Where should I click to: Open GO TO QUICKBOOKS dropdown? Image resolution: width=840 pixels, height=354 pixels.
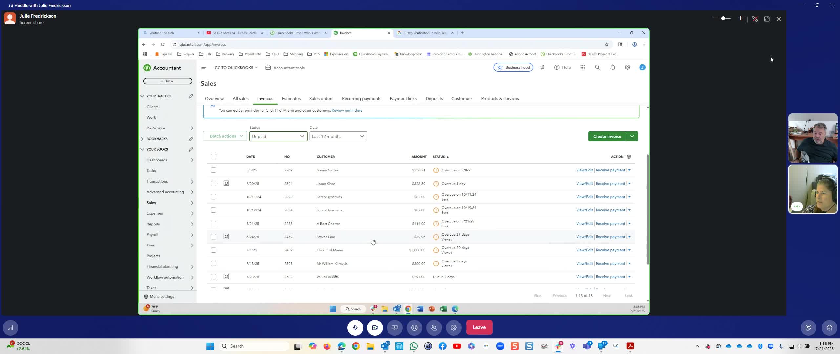pos(236,68)
